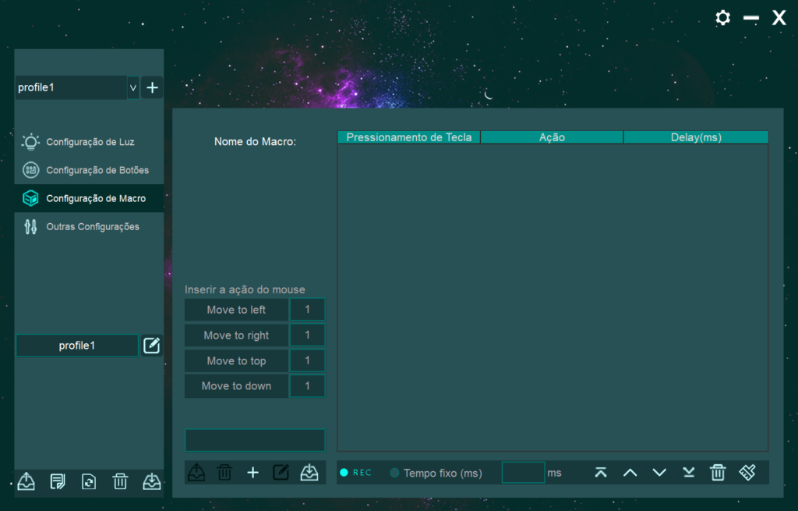Delete macro step using trash icon
The image size is (798, 511).
coord(718,472)
